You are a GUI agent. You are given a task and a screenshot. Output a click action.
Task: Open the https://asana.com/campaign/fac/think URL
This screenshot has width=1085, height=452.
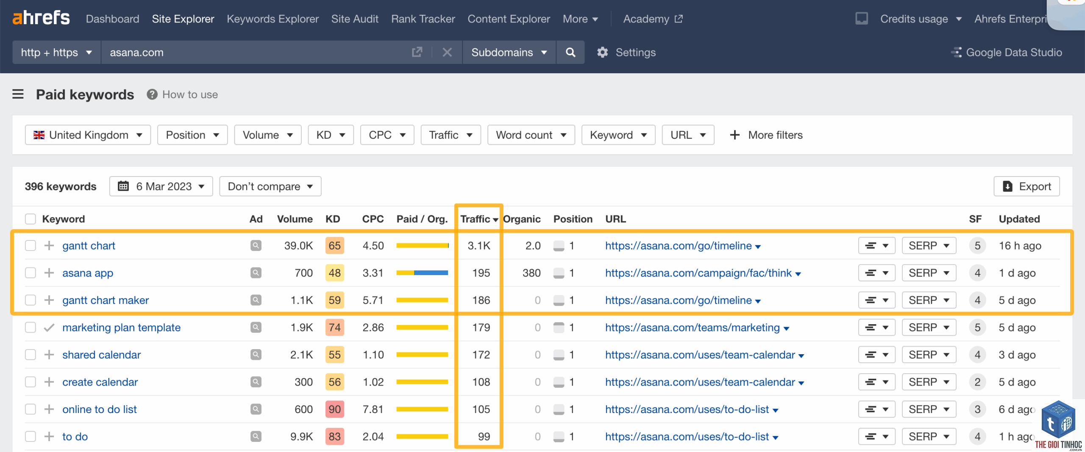click(698, 273)
